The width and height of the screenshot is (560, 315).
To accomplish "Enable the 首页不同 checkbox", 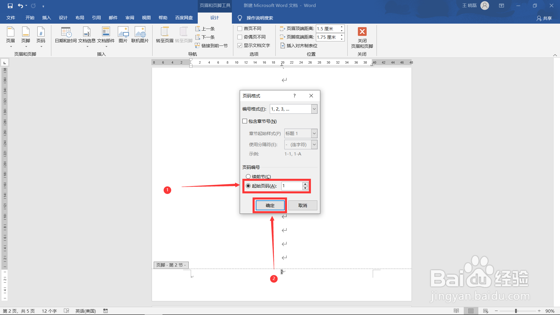I will click(240, 29).
